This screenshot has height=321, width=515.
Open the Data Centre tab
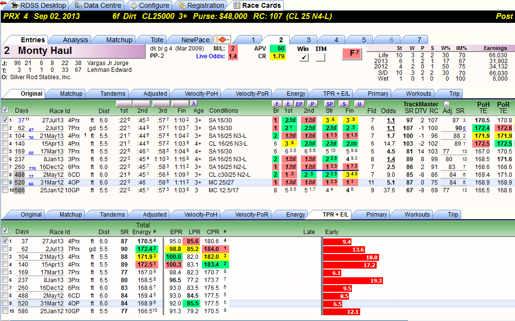pyautogui.click(x=98, y=6)
